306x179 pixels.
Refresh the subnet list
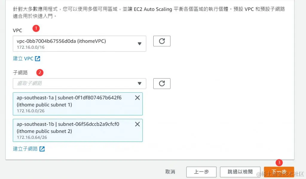(x=162, y=84)
